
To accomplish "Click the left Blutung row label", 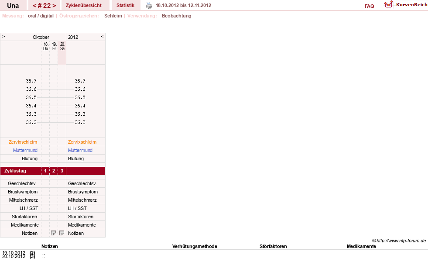I will 30,158.
